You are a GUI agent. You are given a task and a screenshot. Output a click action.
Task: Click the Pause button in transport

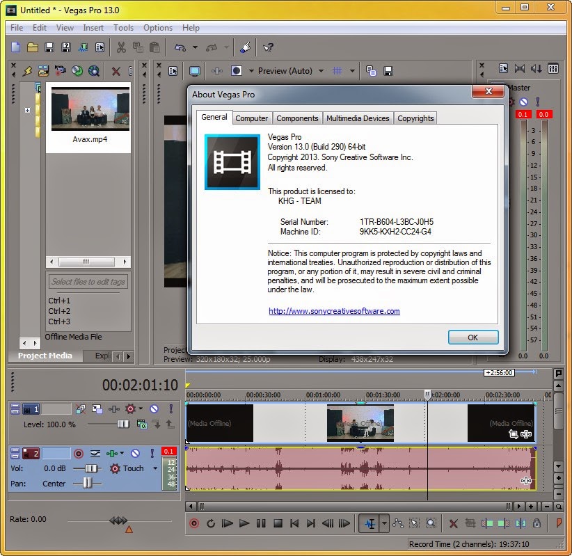click(261, 523)
